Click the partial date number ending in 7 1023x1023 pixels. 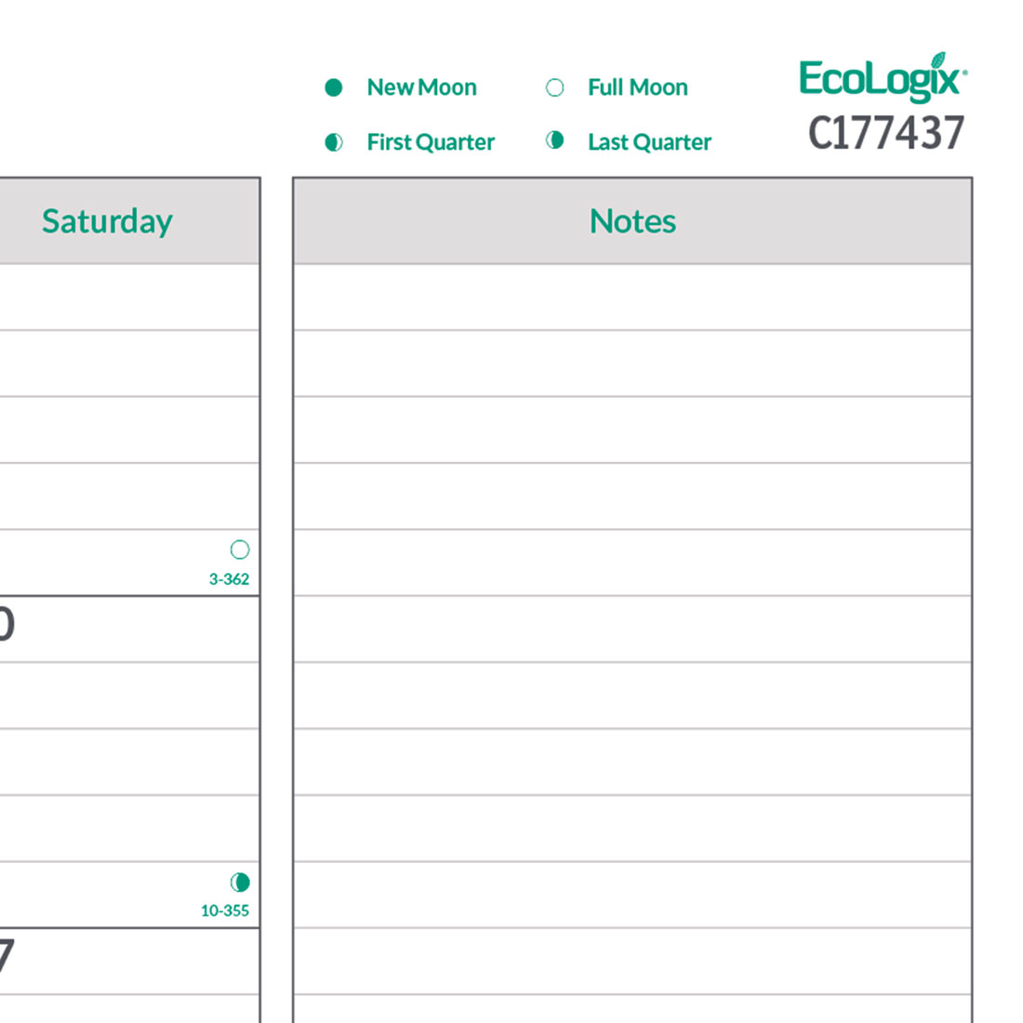pyautogui.click(x=6, y=956)
